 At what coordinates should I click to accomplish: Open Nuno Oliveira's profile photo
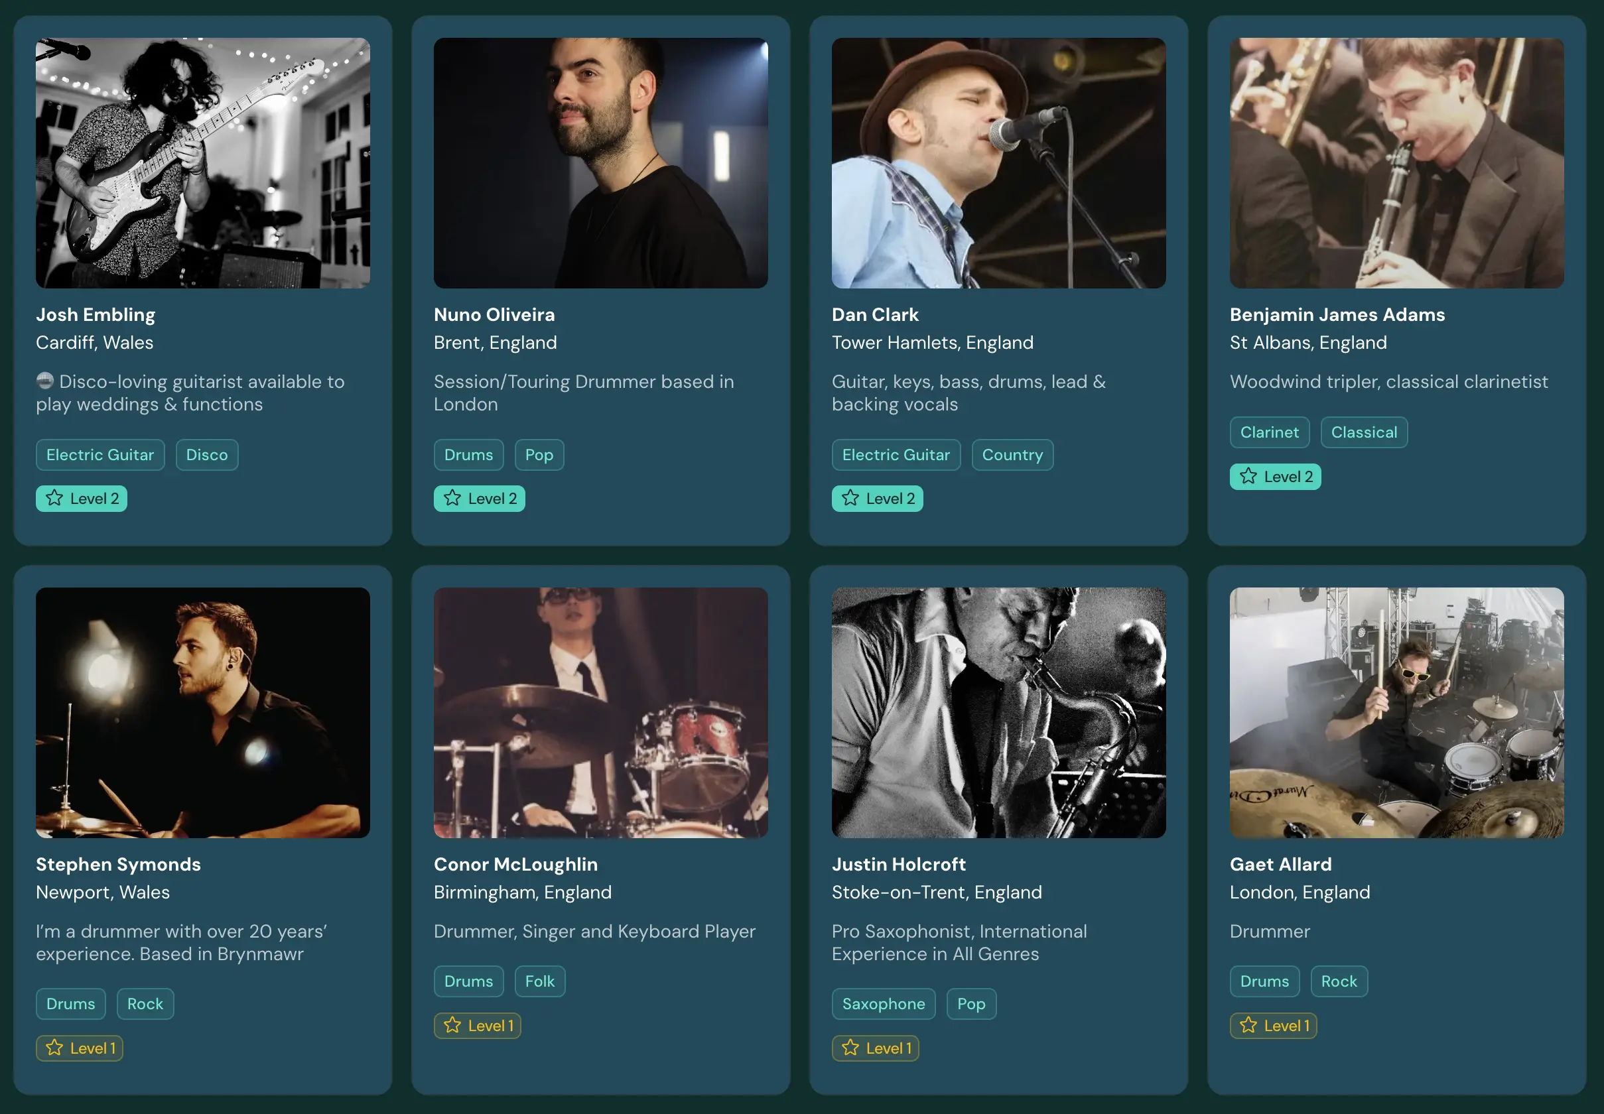tap(600, 162)
